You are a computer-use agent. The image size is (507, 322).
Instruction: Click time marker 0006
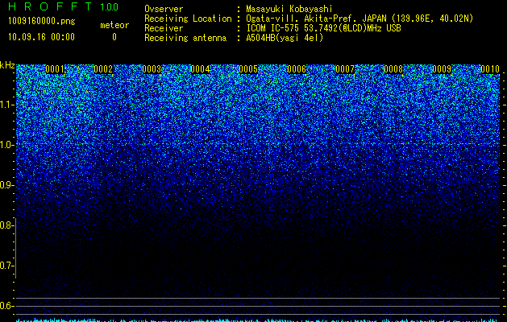297,69
